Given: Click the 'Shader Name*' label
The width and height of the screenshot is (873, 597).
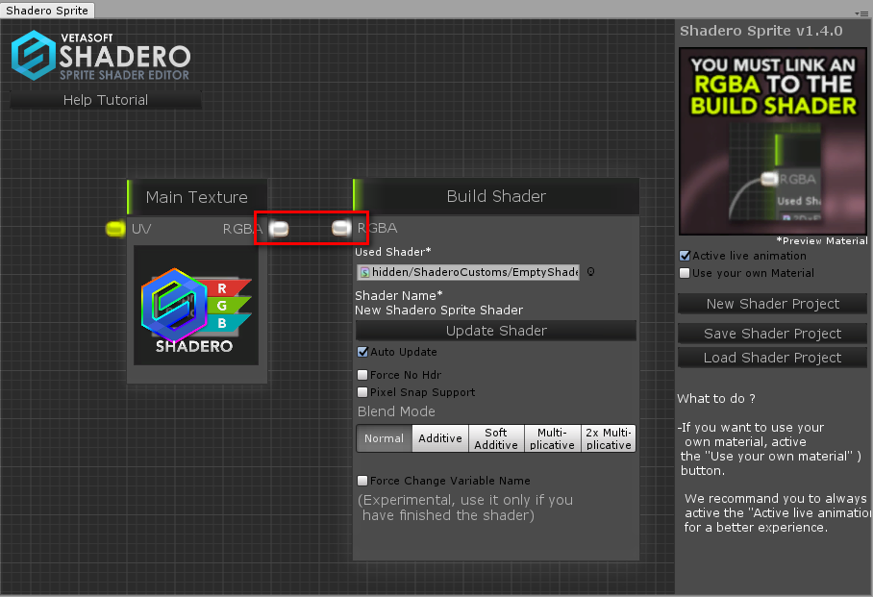Looking at the screenshot, I should (399, 295).
